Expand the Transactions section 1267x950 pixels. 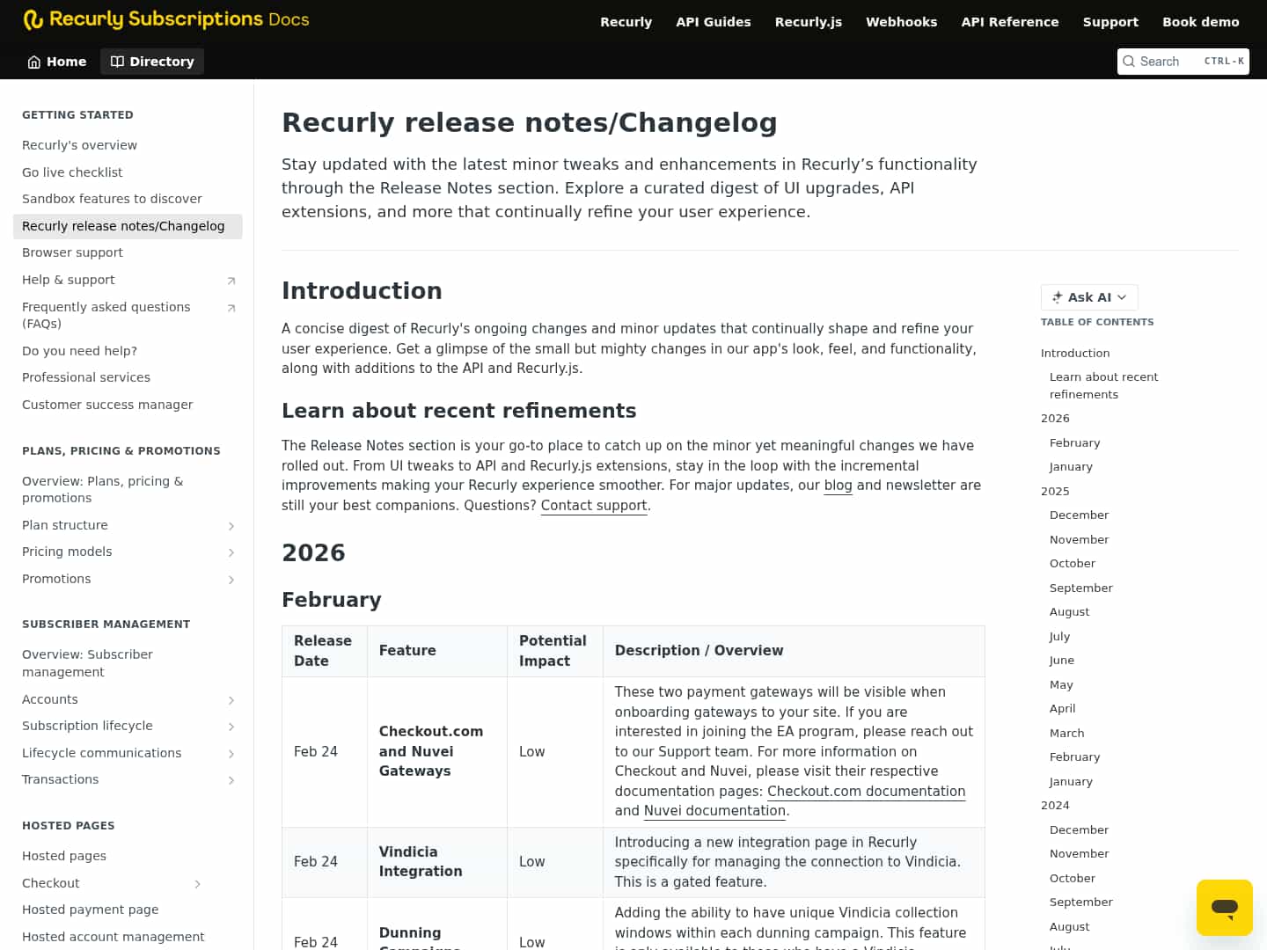tap(231, 779)
